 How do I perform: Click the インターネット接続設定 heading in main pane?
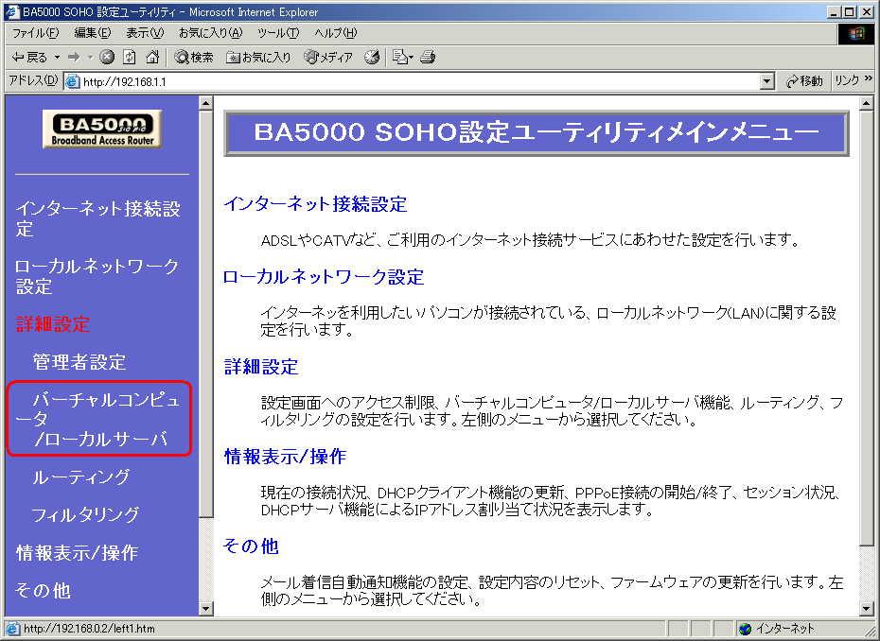(x=315, y=204)
